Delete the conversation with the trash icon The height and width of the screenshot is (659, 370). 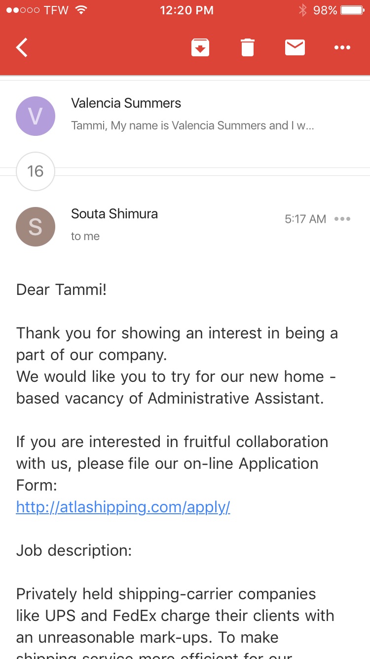pyautogui.click(x=248, y=48)
